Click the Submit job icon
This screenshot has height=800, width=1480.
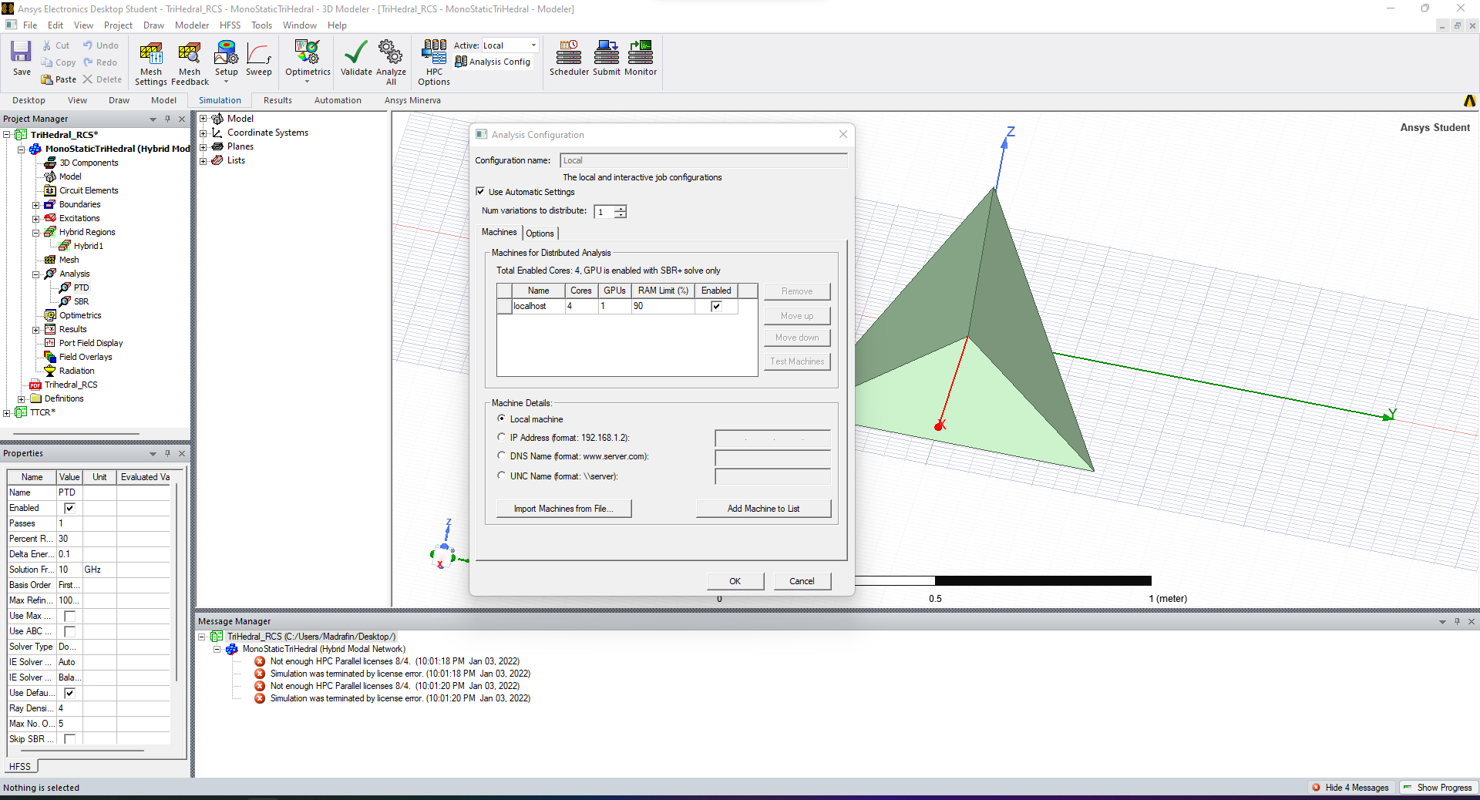coord(607,52)
